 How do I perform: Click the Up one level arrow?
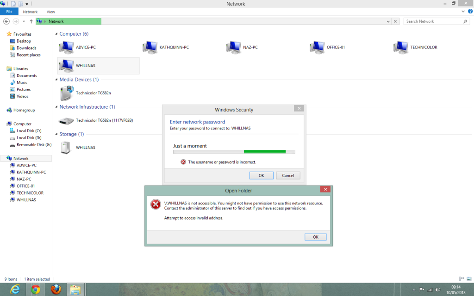point(31,21)
